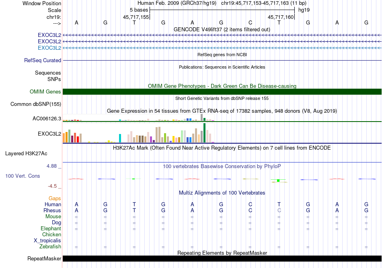Click the C base in the top ruler sequence

[x=250, y=22]
